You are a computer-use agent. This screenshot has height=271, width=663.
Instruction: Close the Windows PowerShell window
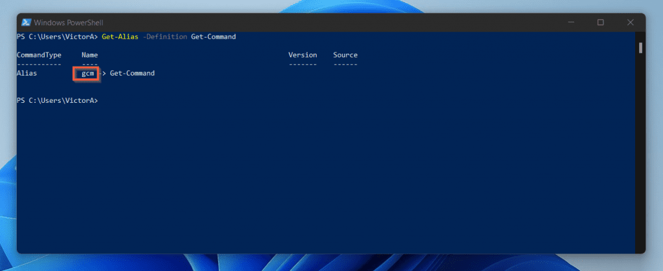pyautogui.click(x=630, y=23)
